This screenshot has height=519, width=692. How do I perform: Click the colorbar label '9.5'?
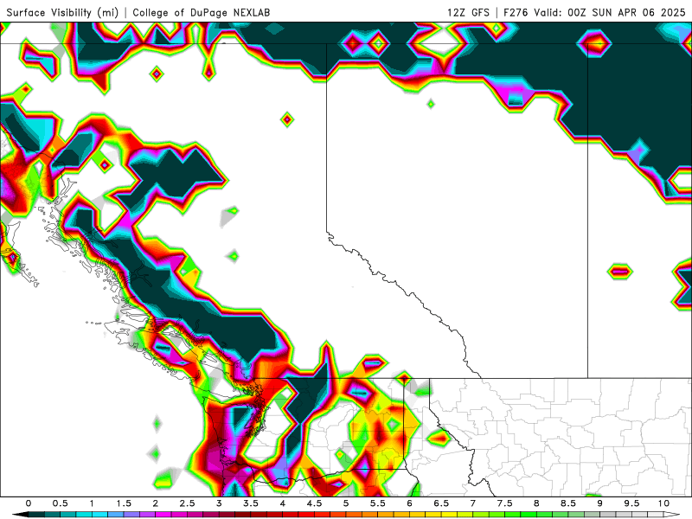[x=631, y=503]
